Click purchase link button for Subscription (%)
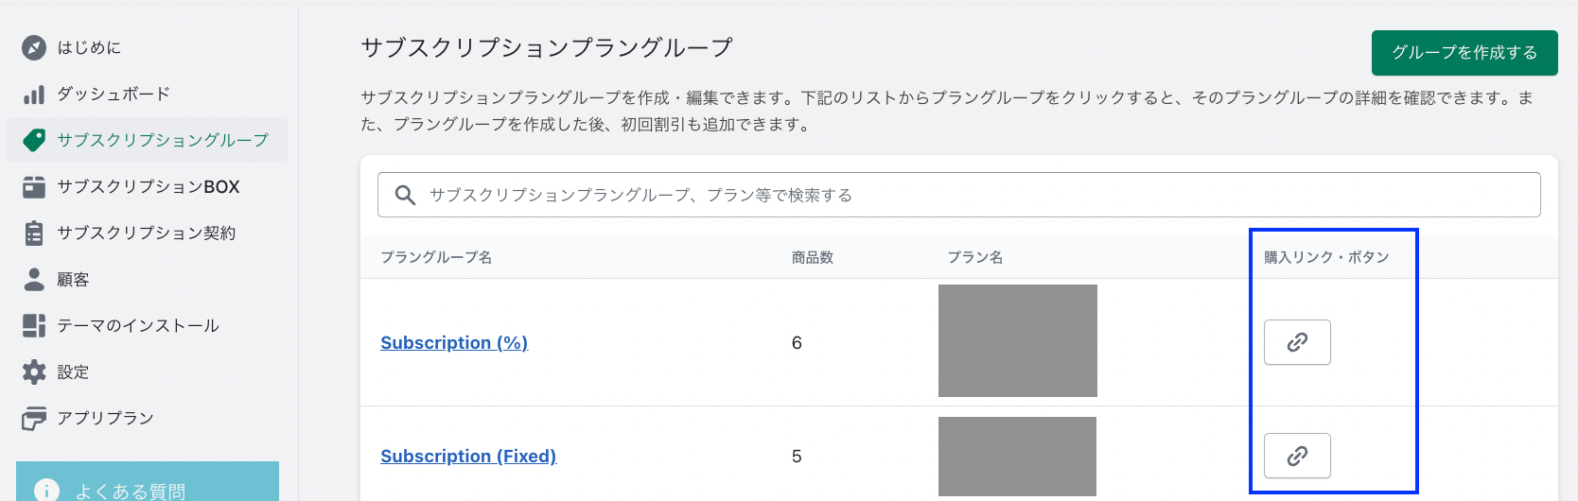 [x=1297, y=342]
